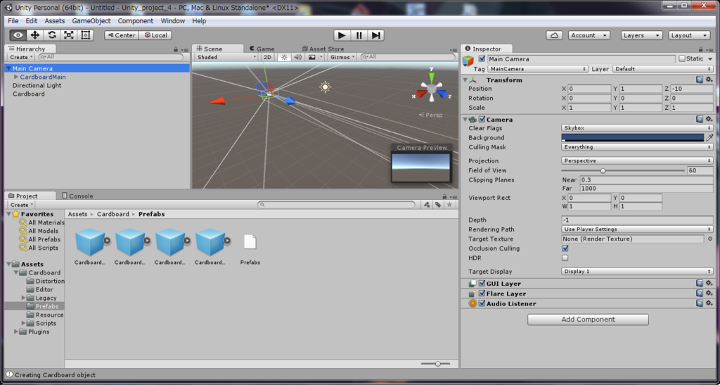This screenshot has width=720, height=385.
Task: Switch to the Asset Store tab
Action: pos(323,49)
